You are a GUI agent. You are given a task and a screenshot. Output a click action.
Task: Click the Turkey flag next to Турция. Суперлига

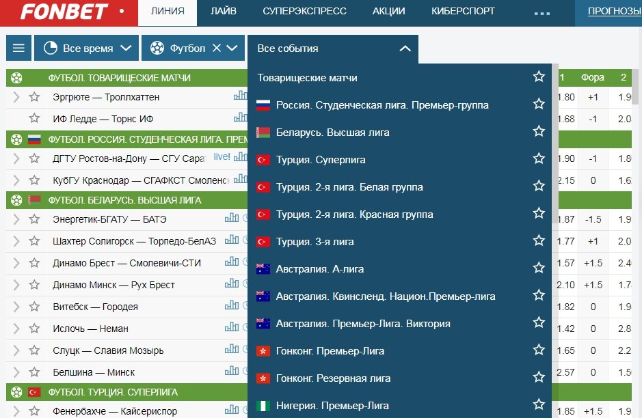[x=263, y=160]
